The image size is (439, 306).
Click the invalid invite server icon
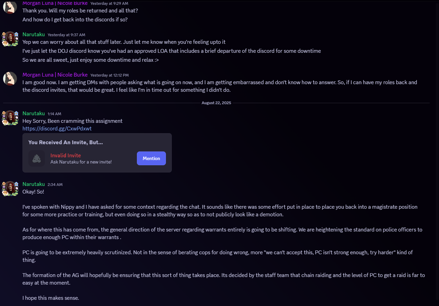[37, 158]
